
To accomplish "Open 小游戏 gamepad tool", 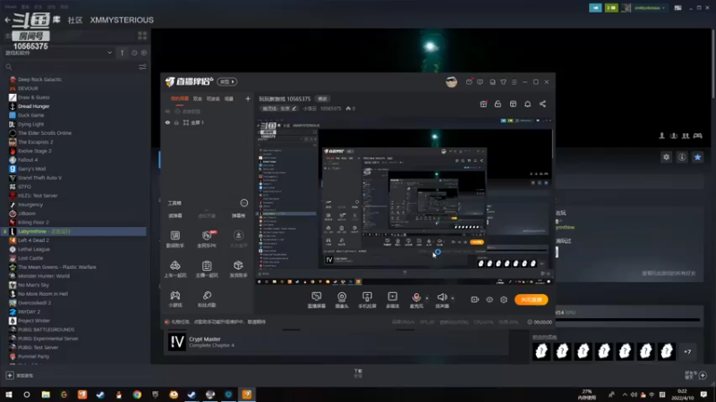I will pos(175,299).
